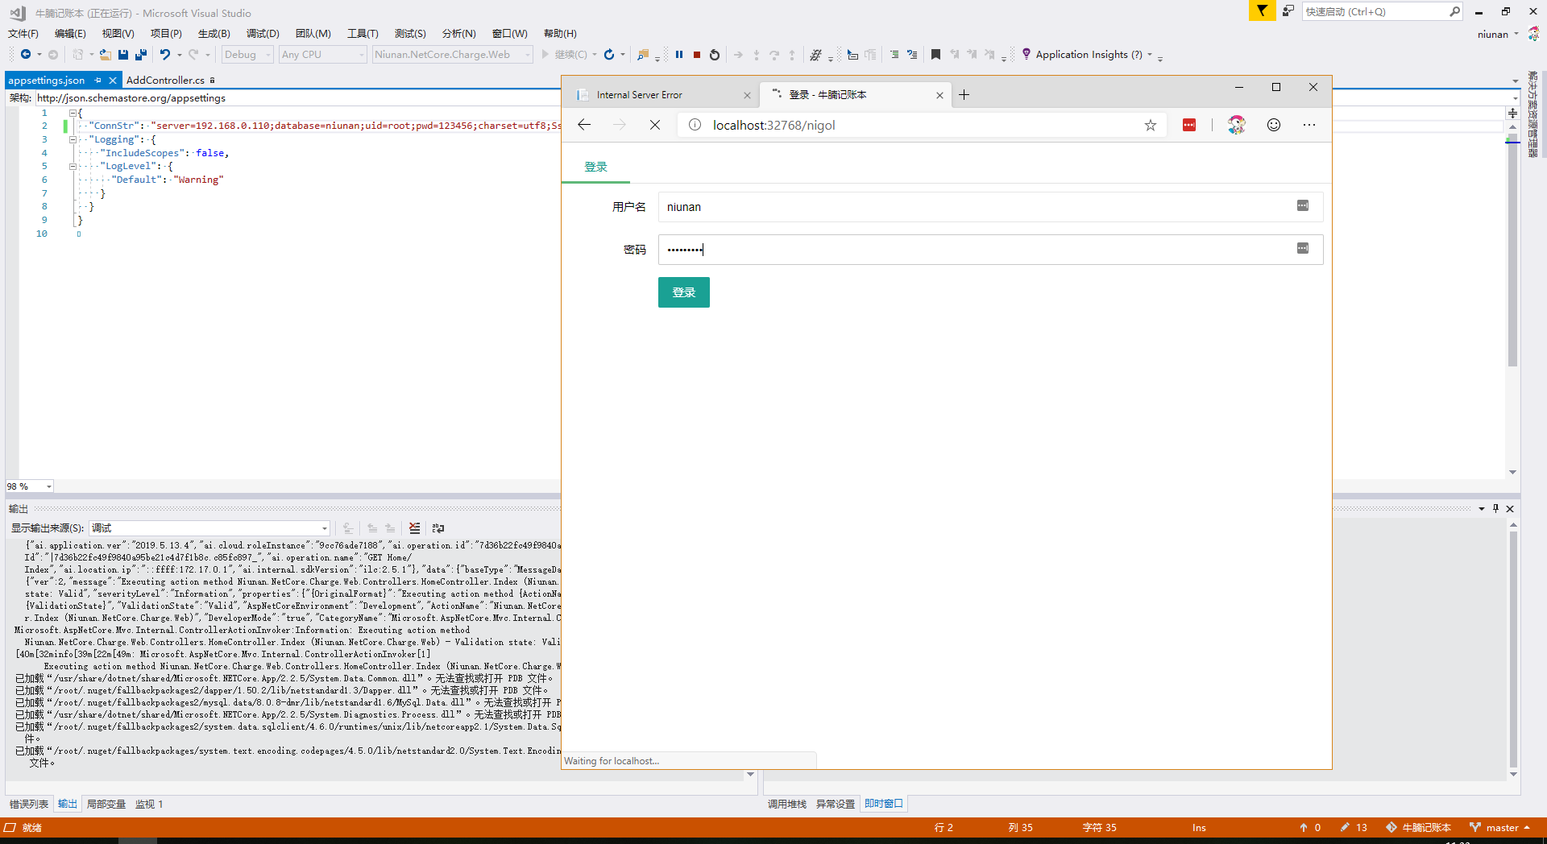Toggle a bookmark on the current line
The width and height of the screenshot is (1547, 844).
pyautogui.click(x=935, y=55)
